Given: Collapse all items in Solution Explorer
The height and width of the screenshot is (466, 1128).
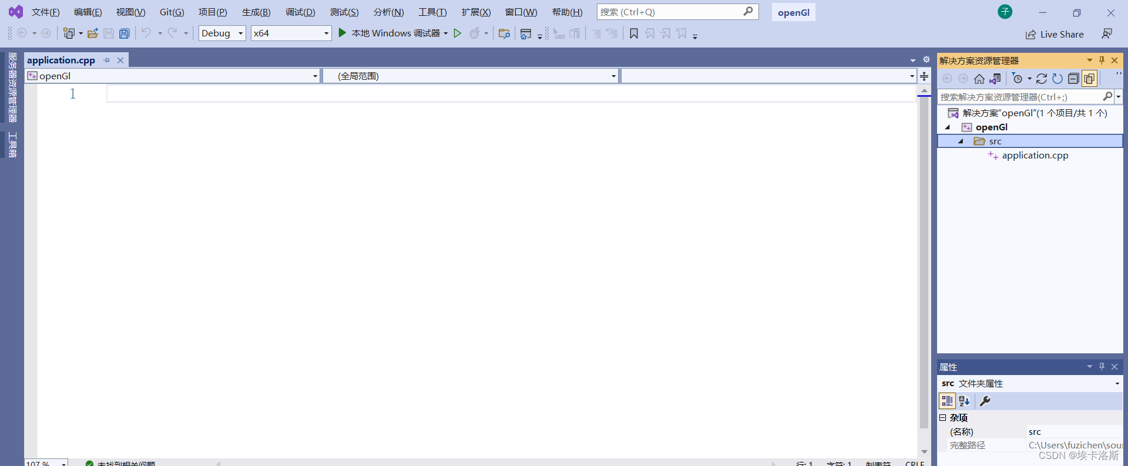Looking at the screenshot, I should click(1073, 79).
